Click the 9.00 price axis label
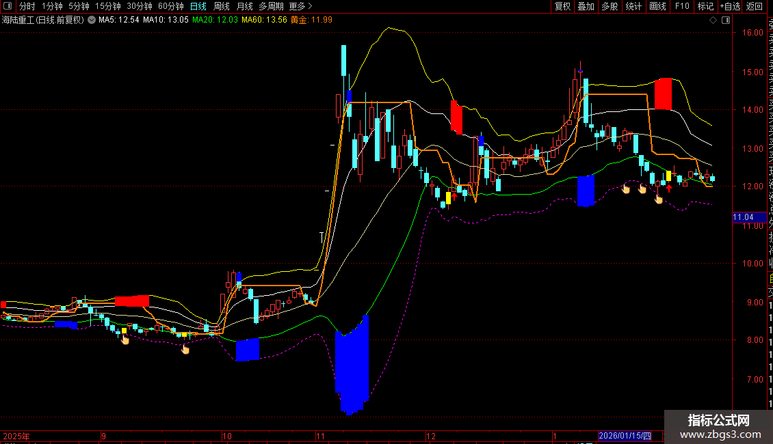 coord(755,302)
